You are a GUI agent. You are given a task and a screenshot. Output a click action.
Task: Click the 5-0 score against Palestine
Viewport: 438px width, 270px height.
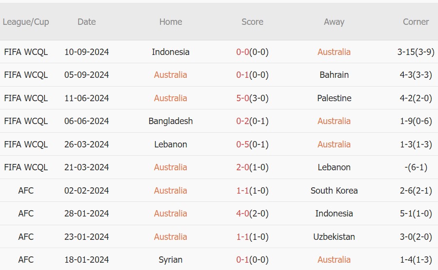coord(243,98)
